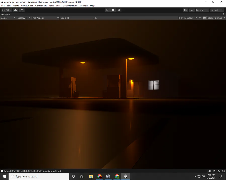This screenshot has width=226, height=180.
Task: Click the background tasks checkmark icon
Action: click(x=223, y=171)
